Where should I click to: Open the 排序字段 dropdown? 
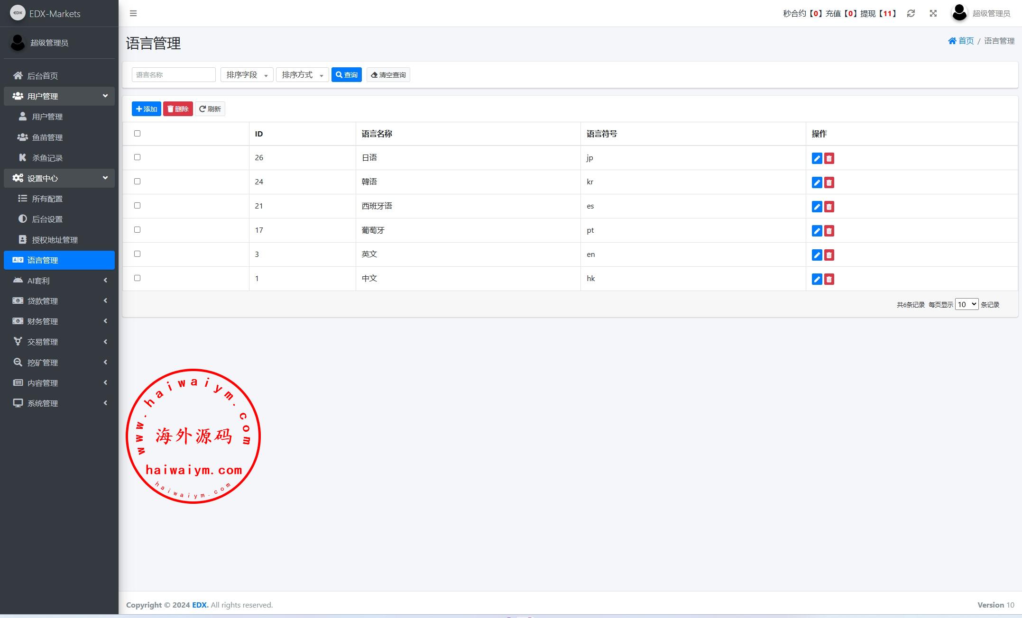[x=247, y=75]
